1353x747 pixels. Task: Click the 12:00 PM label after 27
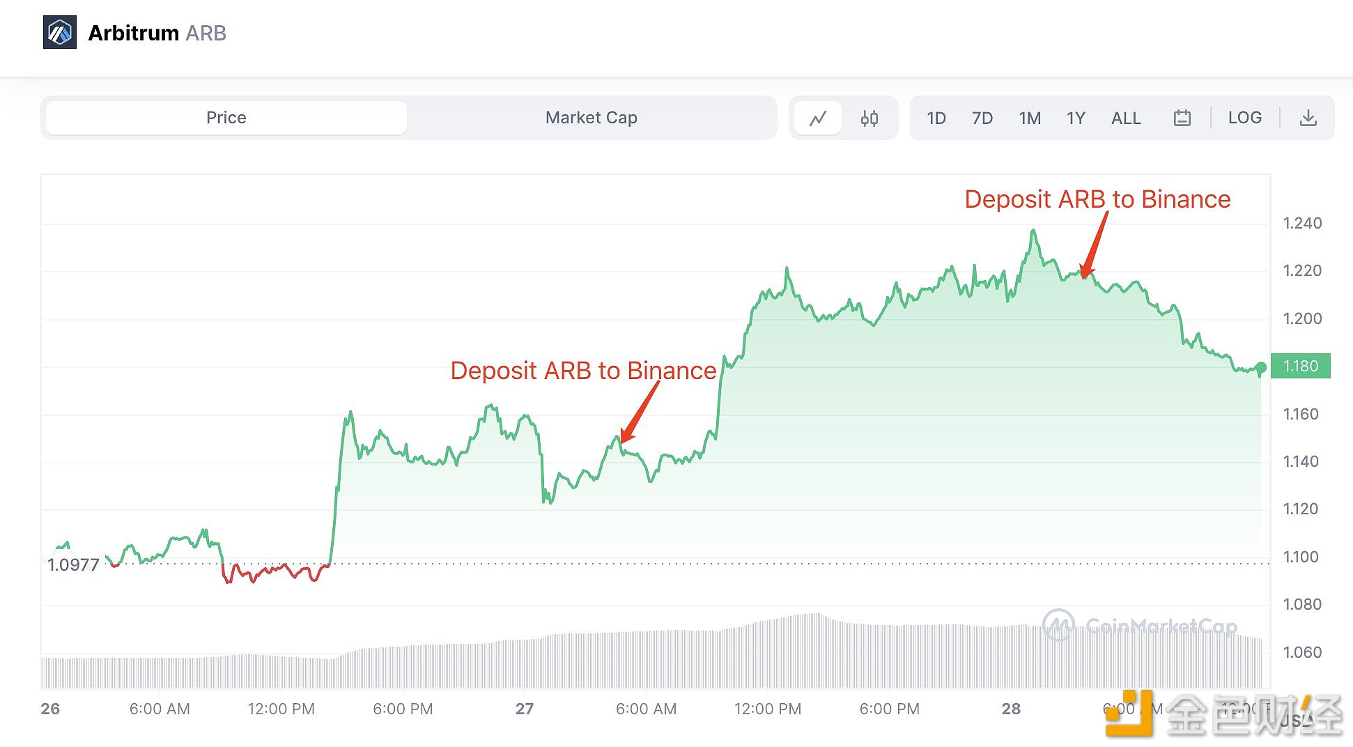tap(768, 709)
